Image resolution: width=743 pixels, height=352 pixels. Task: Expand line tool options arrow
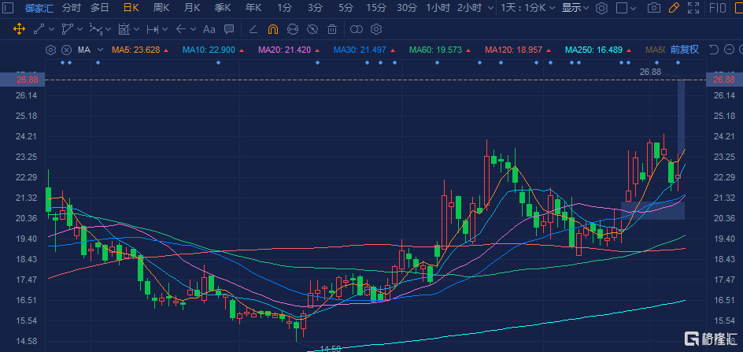click(50, 29)
